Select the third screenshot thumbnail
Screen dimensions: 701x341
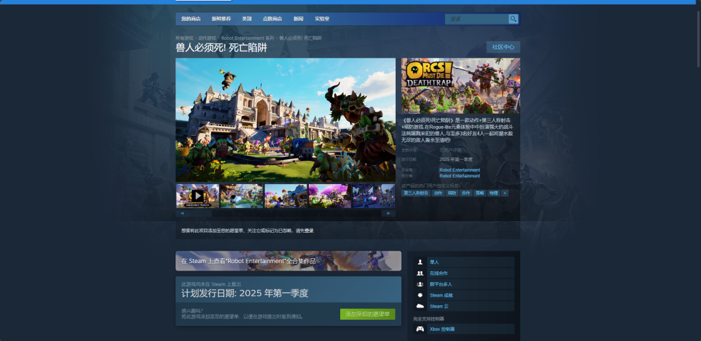(285, 196)
